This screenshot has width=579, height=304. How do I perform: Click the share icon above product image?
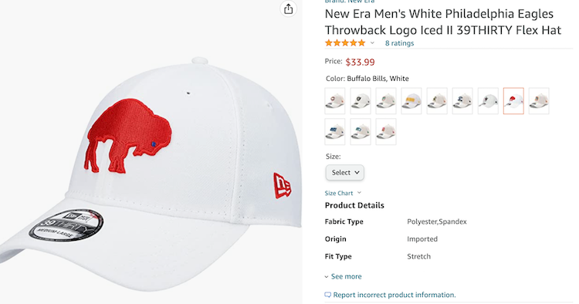(289, 8)
